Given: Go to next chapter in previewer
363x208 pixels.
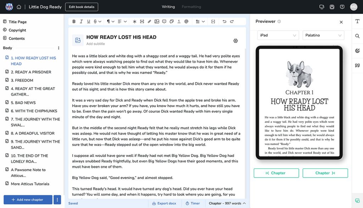Looking at the screenshot, I should tap(325, 173).
